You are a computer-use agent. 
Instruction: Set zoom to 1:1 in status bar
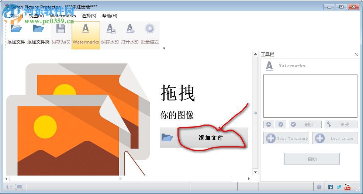coord(9,187)
